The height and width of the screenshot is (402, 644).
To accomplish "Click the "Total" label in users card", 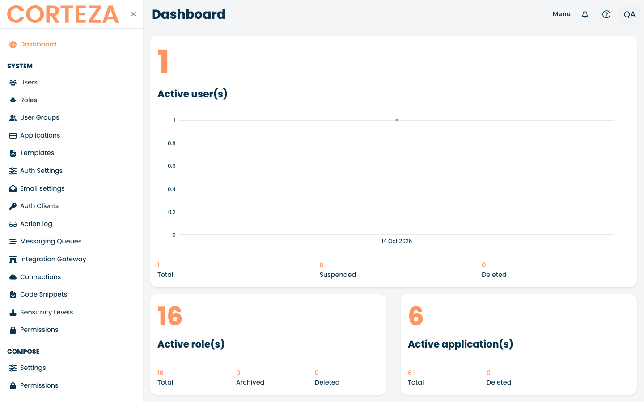I will [x=165, y=275].
